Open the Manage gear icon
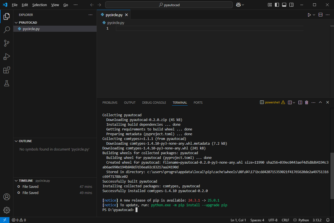 click(x=7, y=210)
